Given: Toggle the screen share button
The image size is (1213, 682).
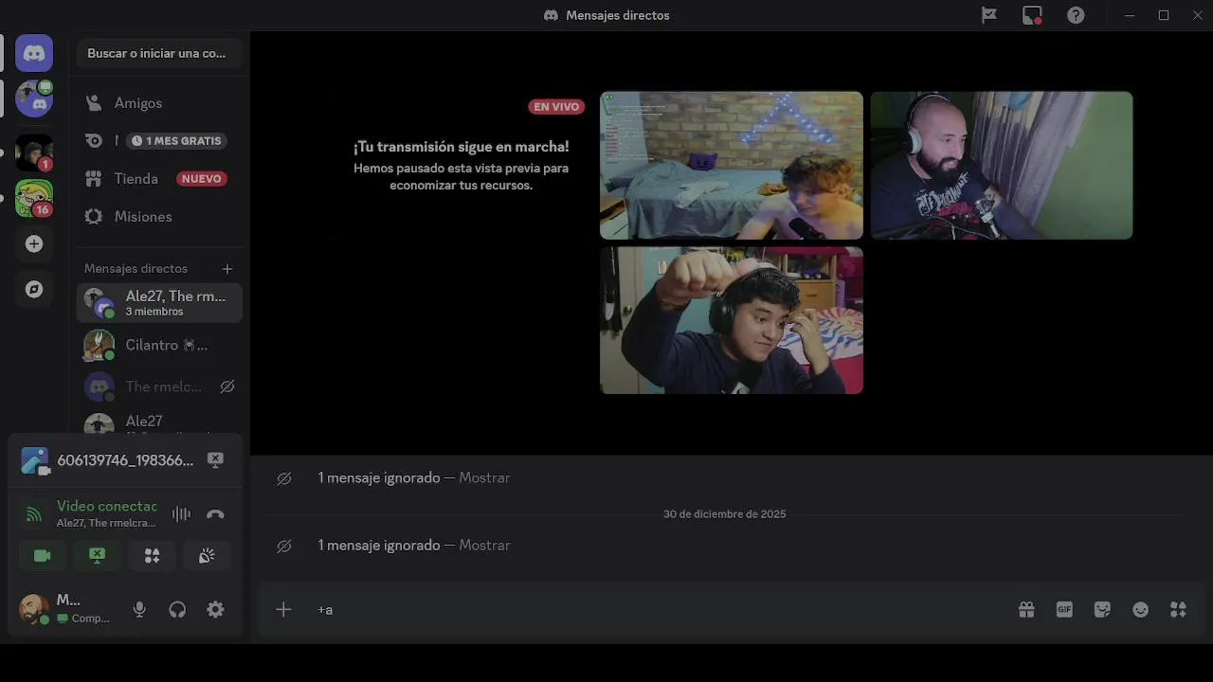Looking at the screenshot, I should tap(97, 556).
